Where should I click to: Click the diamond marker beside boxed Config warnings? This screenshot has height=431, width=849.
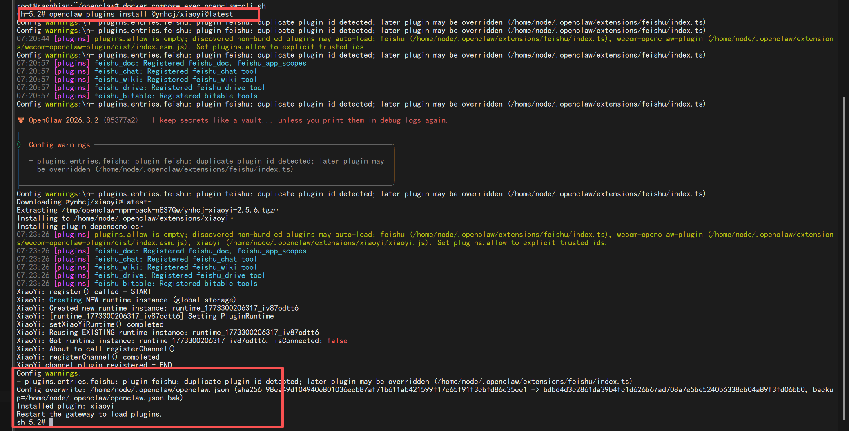click(19, 144)
